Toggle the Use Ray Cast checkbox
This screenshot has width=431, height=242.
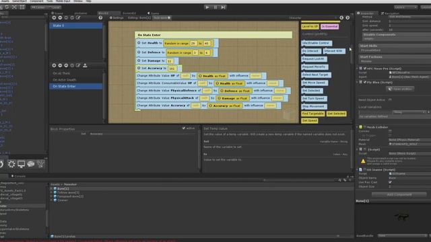[390, 182]
